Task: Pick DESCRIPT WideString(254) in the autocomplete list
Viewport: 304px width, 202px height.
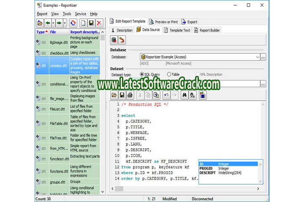Action: [228, 173]
